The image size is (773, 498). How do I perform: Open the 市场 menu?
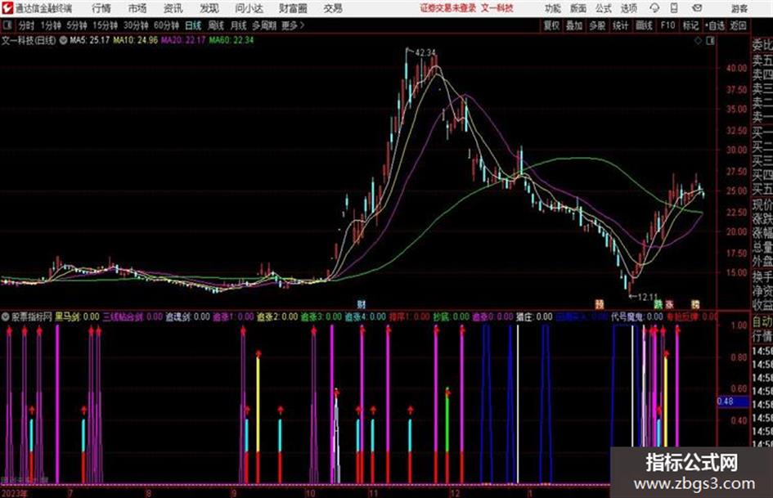(137, 8)
